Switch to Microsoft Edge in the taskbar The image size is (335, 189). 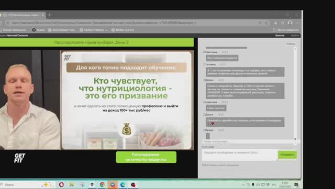point(123,184)
